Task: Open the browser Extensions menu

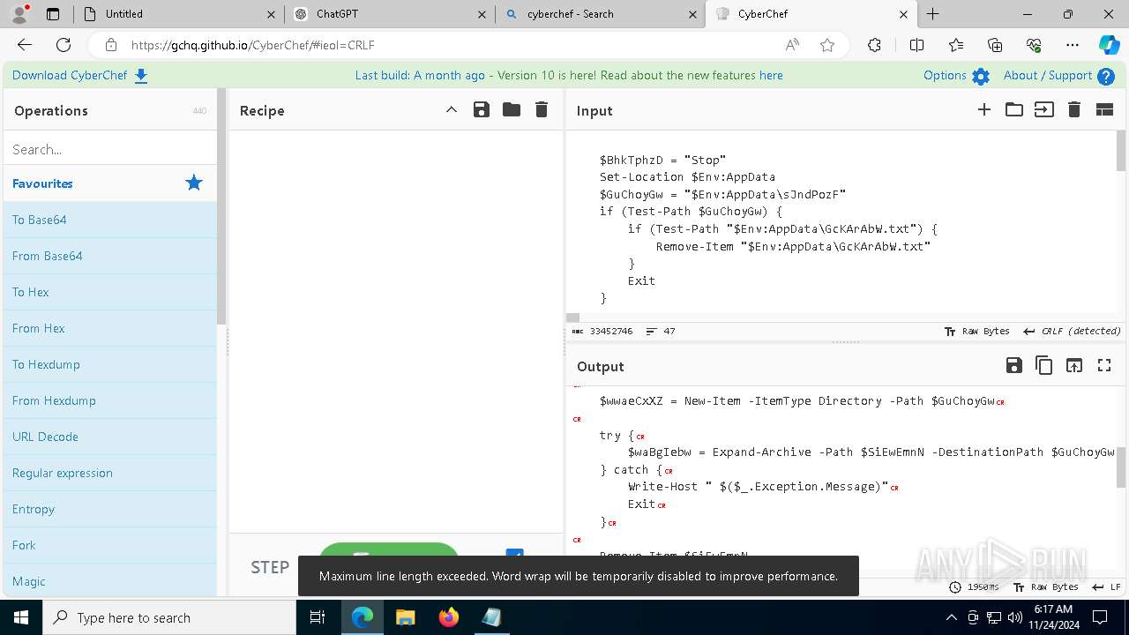Action: [x=874, y=45]
